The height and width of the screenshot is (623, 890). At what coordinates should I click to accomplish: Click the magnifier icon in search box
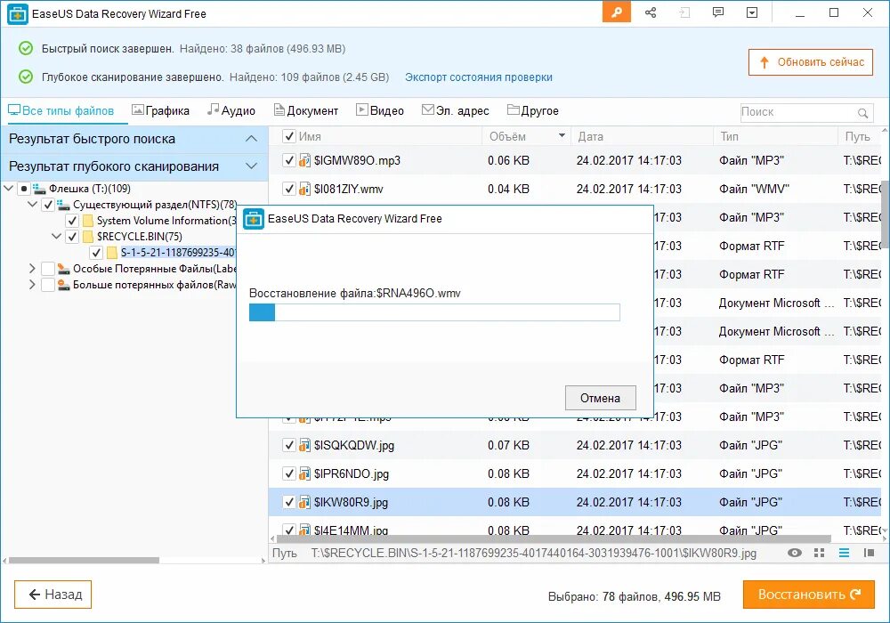(862, 112)
